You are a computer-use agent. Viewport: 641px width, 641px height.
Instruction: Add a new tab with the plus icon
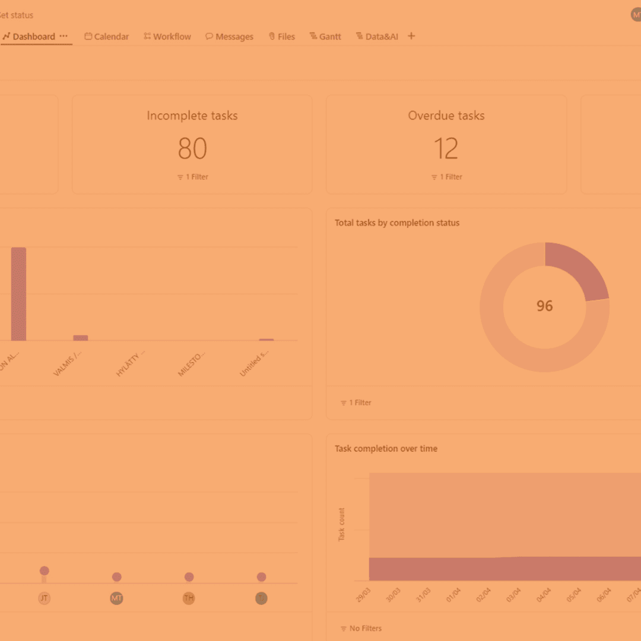[x=411, y=36]
